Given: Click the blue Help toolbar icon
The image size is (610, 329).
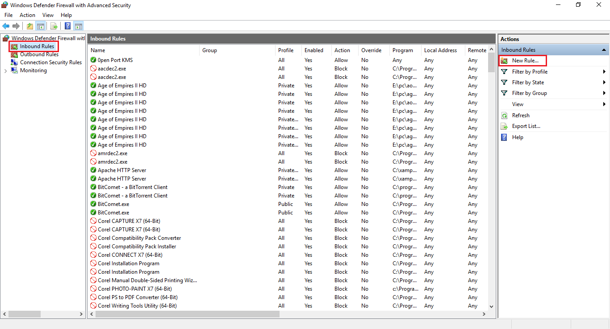Looking at the screenshot, I should [x=68, y=26].
